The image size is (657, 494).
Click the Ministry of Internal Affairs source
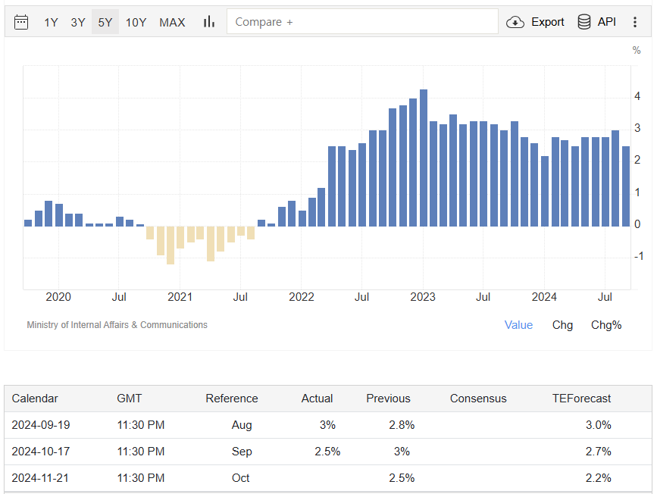point(117,325)
